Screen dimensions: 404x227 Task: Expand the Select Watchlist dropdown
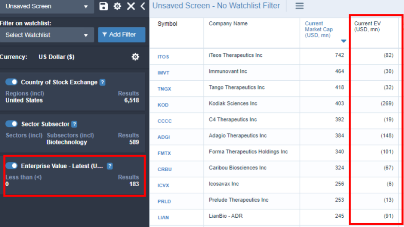(47, 35)
